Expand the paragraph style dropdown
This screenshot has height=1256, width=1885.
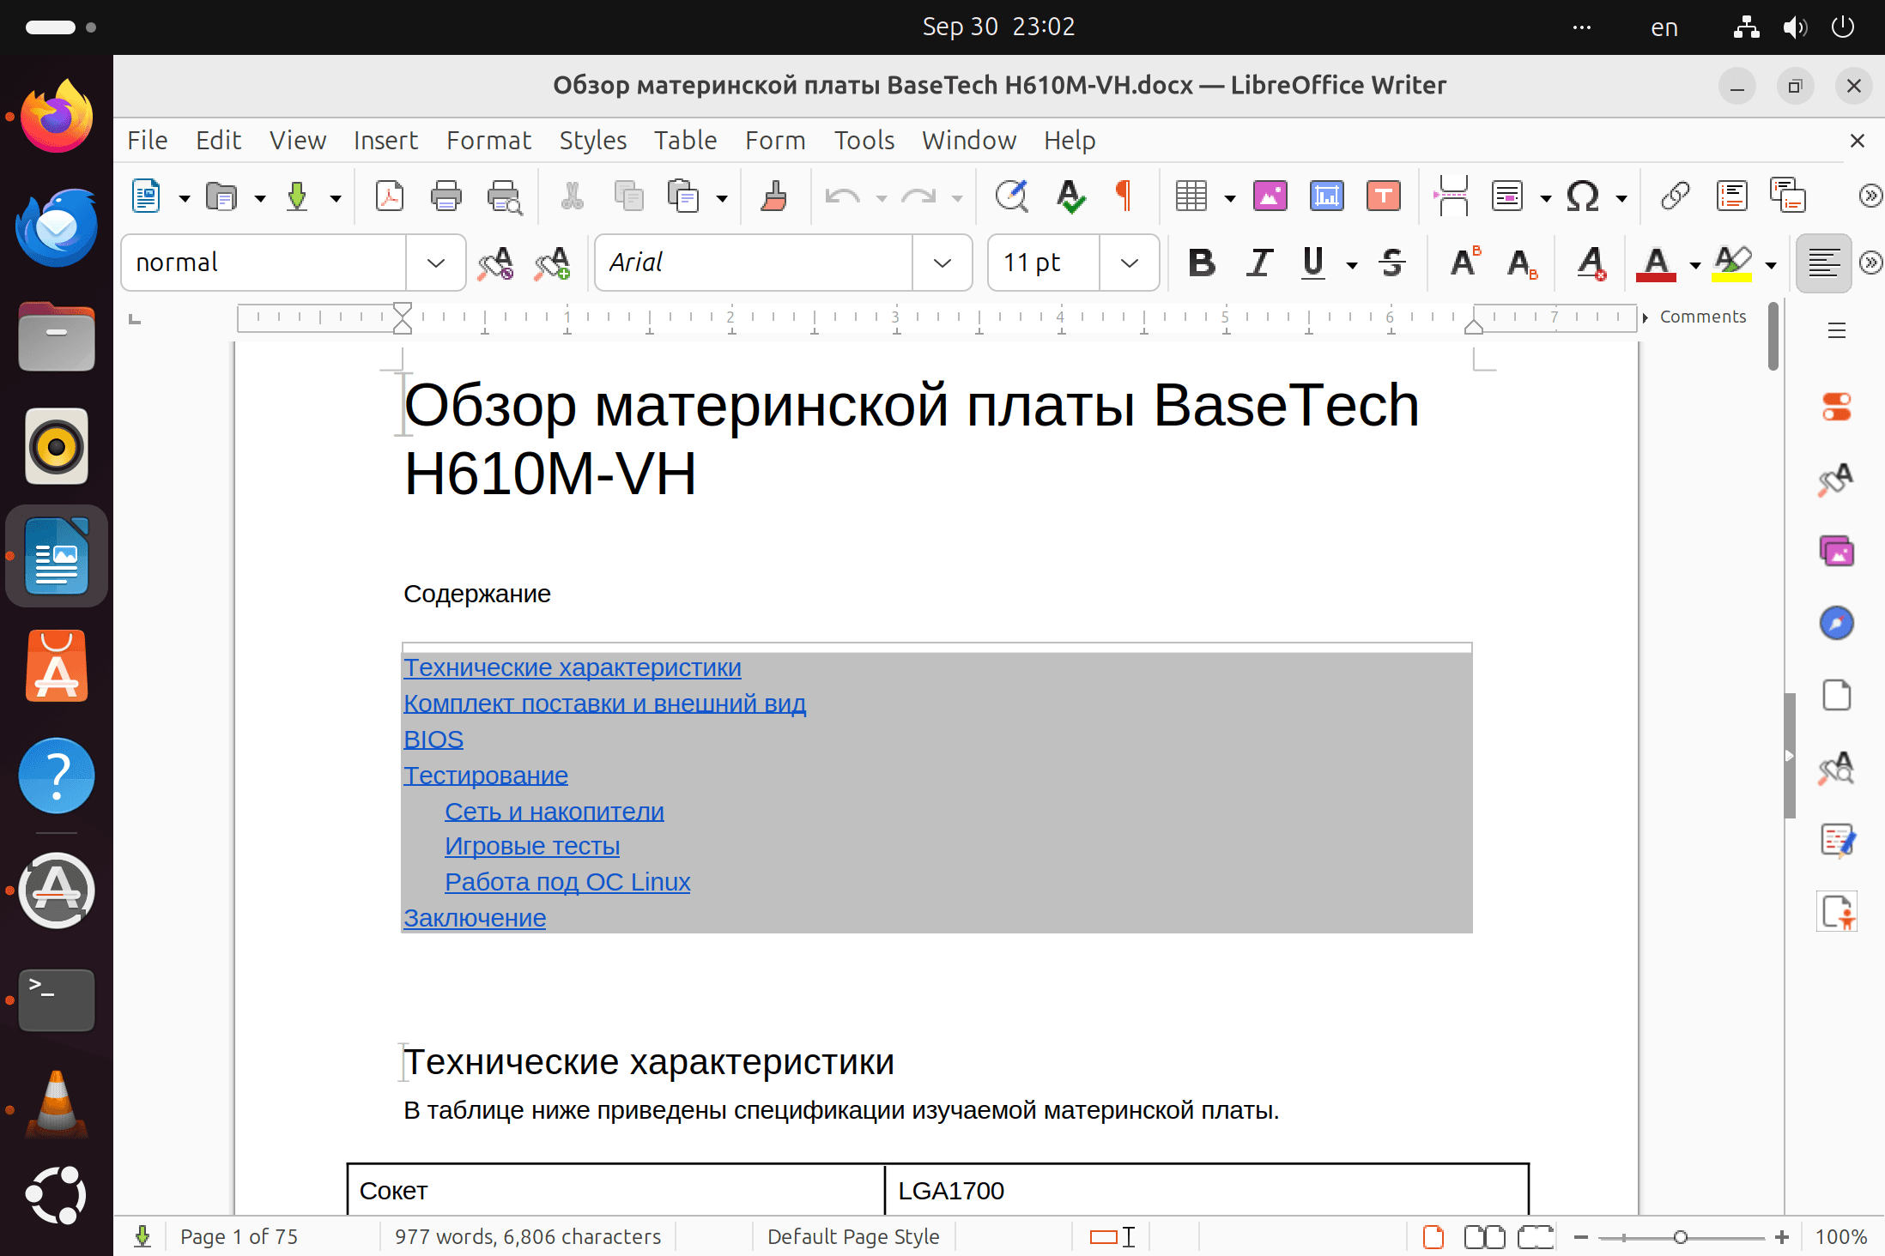[x=436, y=263]
